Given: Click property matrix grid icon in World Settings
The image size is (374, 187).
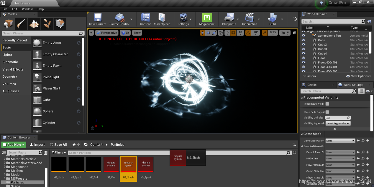Looking at the screenshot, I should [361, 91].
